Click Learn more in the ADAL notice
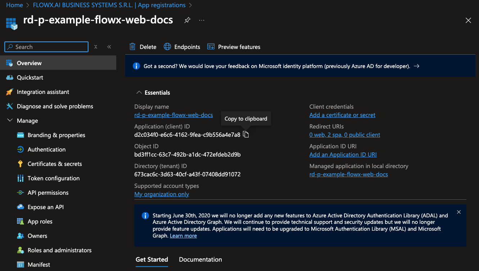Screen dimensions: 479x271 point(183,236)
